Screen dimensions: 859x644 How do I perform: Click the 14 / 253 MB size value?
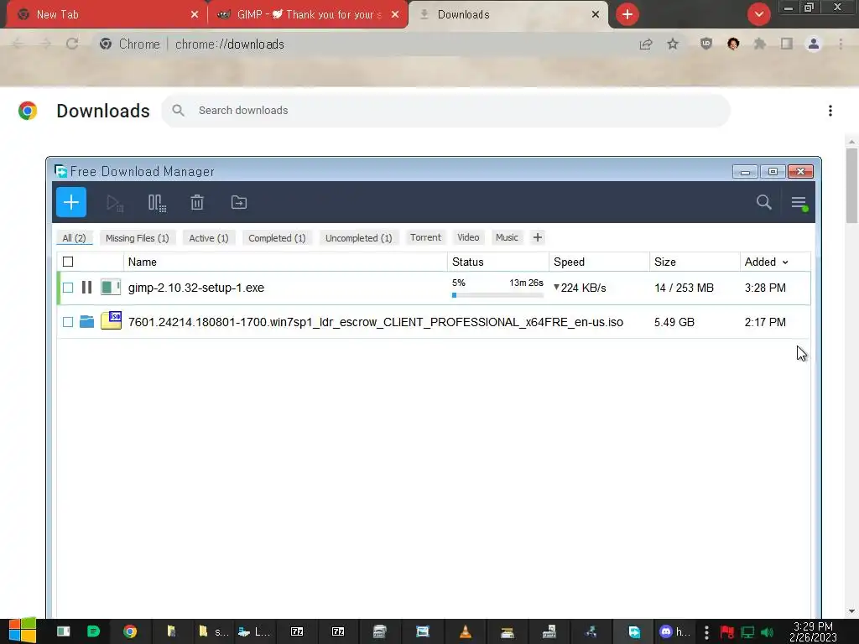pos(685,288)
